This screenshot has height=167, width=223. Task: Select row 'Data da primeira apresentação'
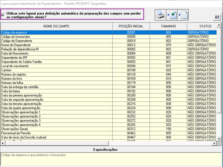point(109,95)
